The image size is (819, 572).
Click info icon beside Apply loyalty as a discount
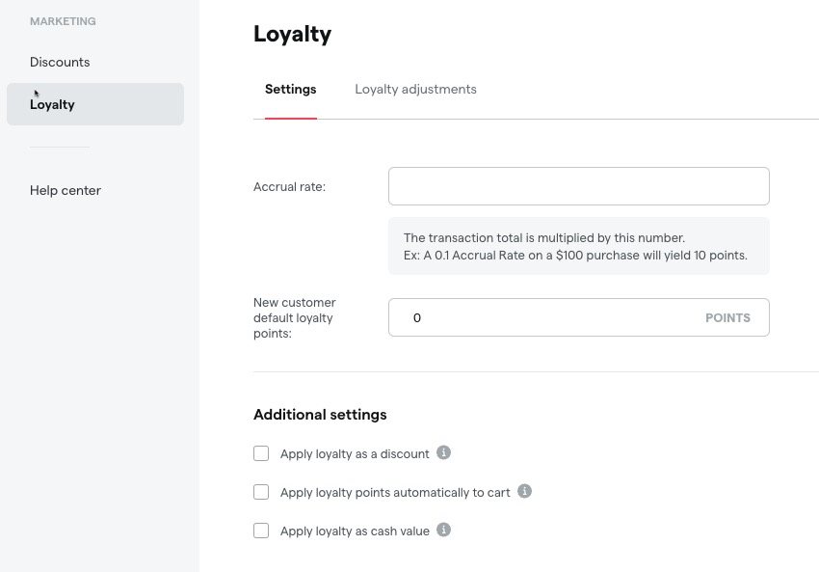click(443, 452)
